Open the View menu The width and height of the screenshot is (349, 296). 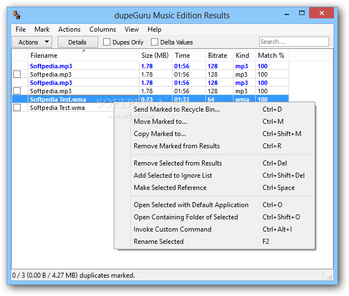131,29
